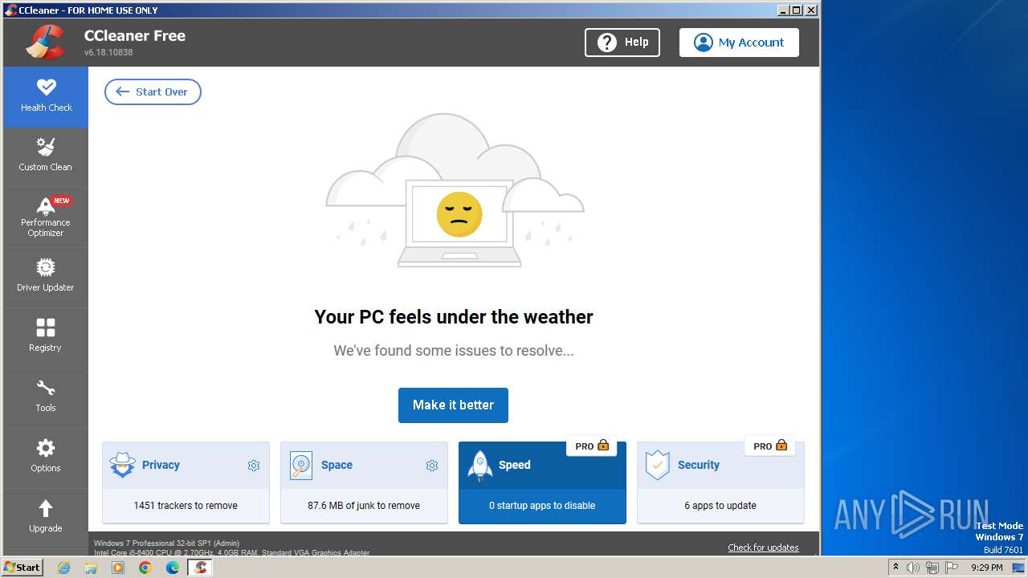Screen dimensions: 1028x578
Task: Click the PRO lock badge on Security
Action: (770, 446)
